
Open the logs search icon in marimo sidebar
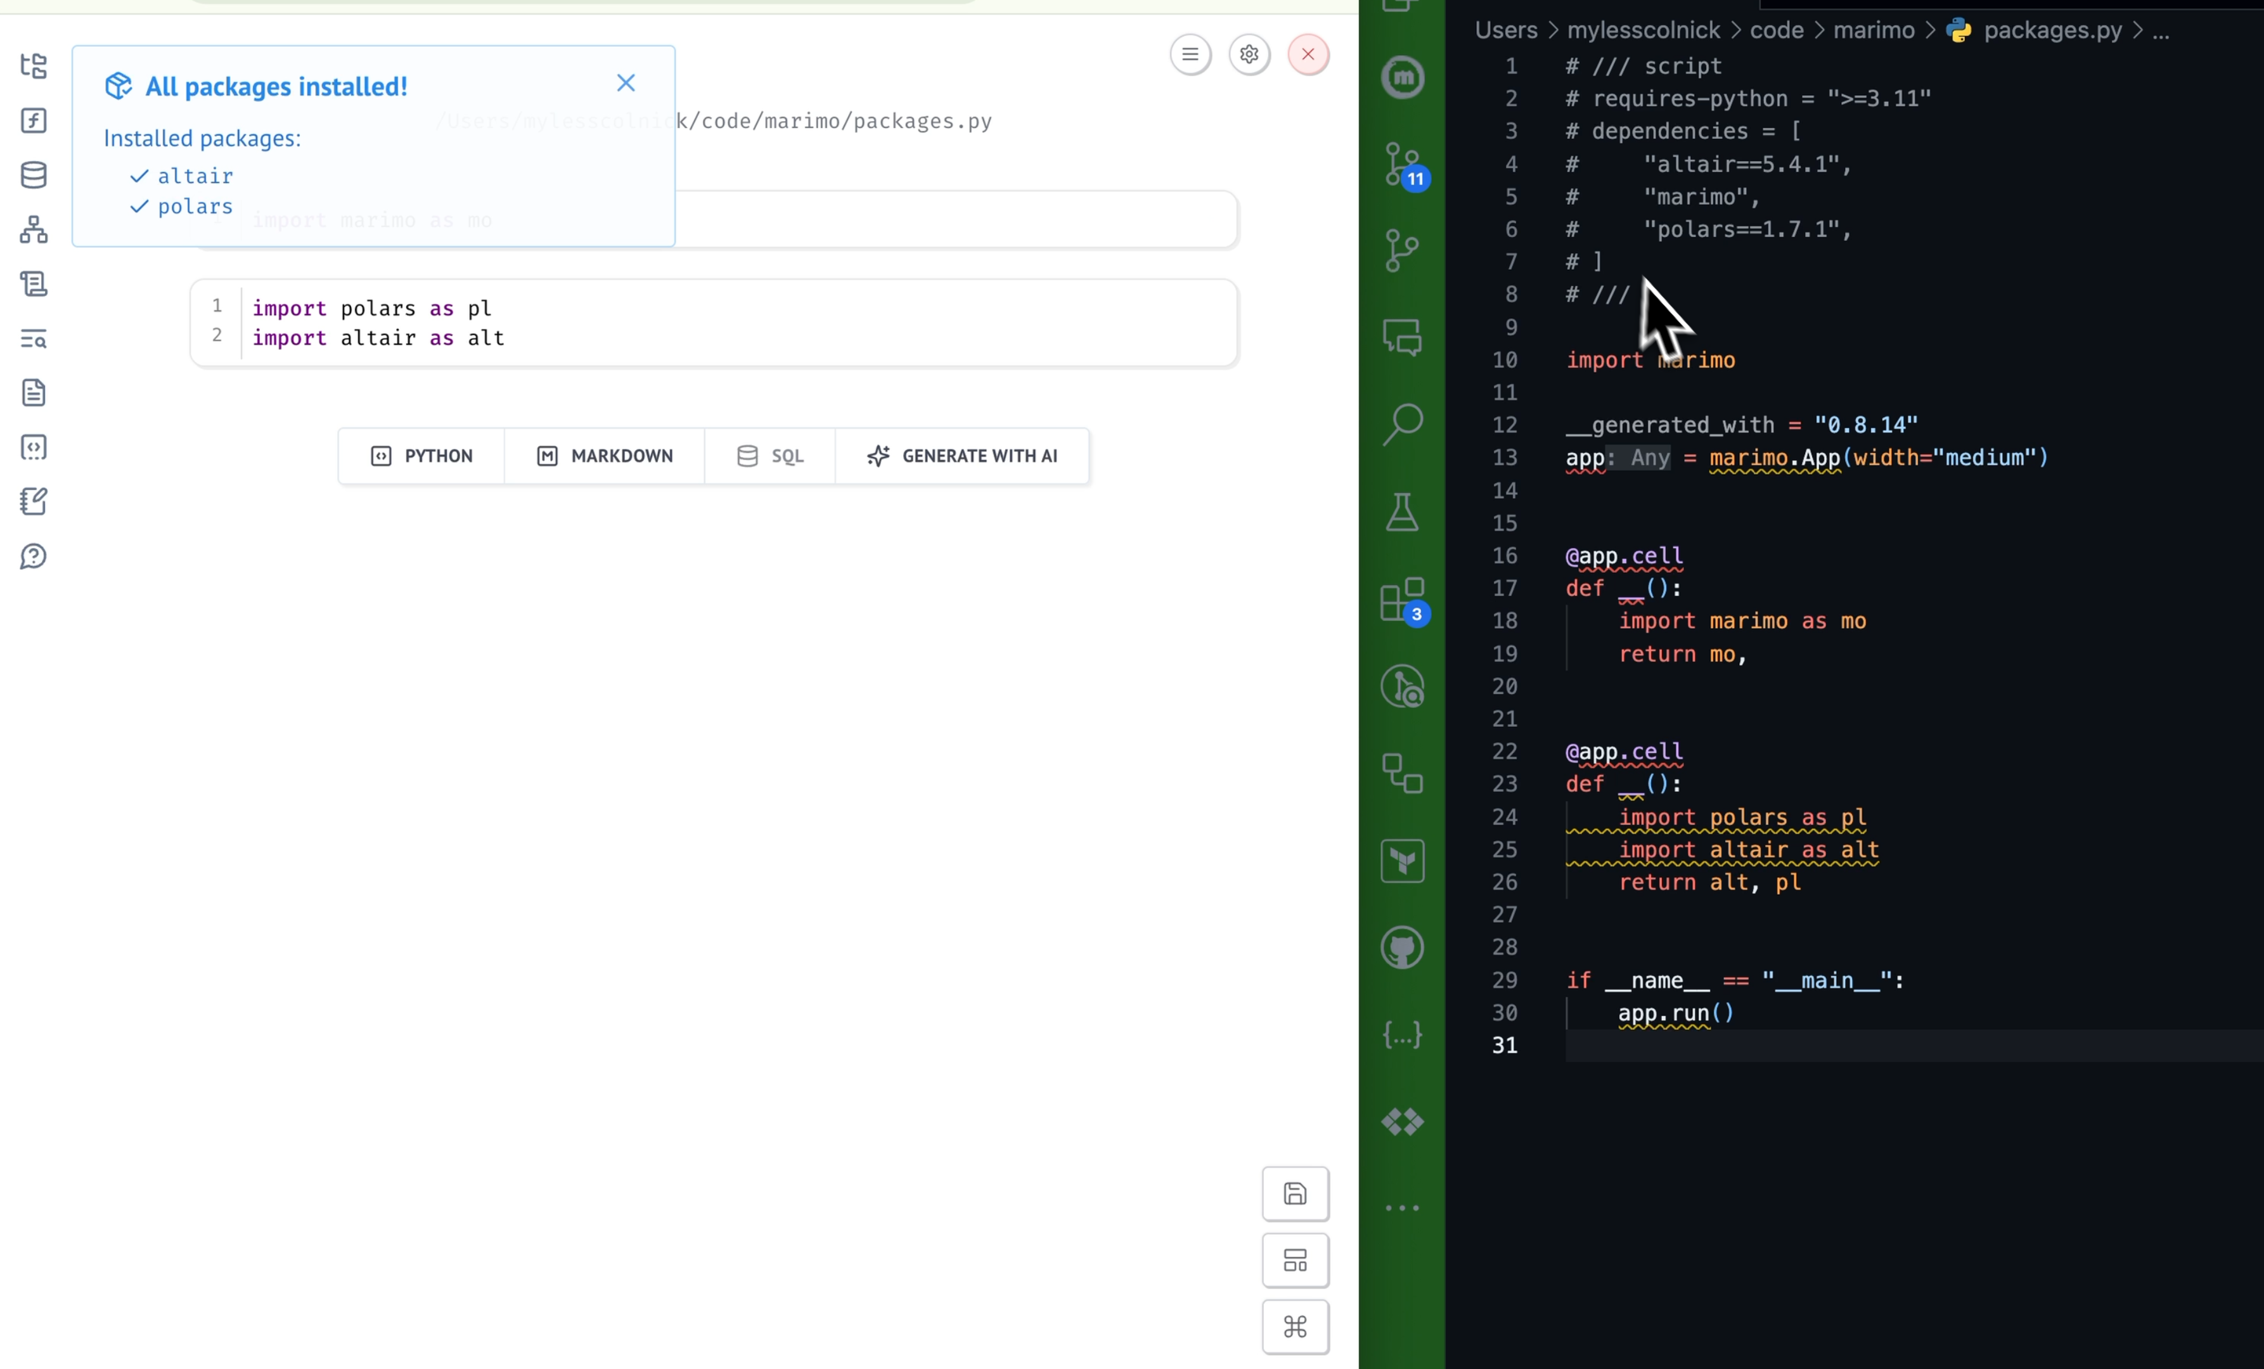click(34, 338)
